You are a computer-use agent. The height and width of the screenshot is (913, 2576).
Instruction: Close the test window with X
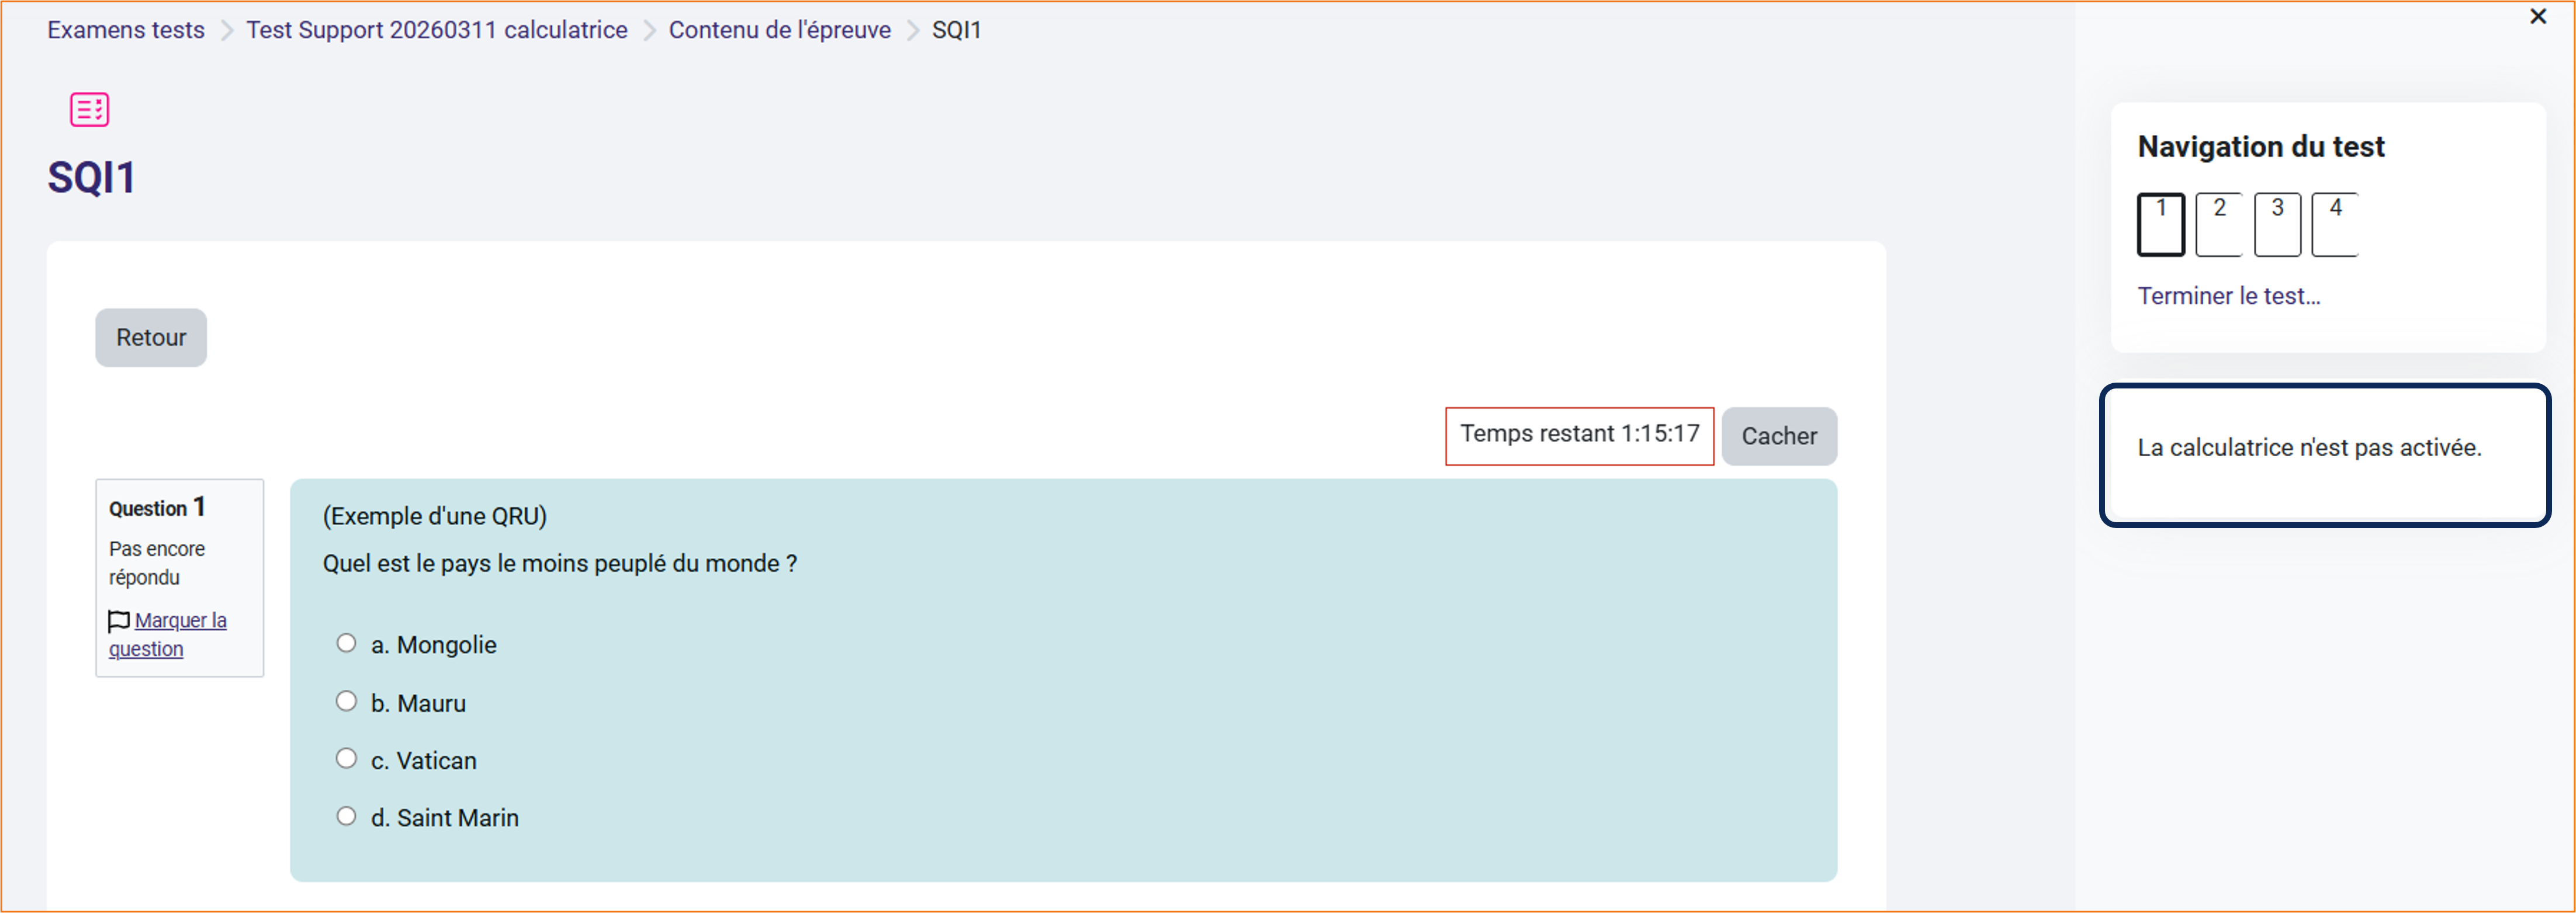pyautogui.click(x=2537, y=17)
